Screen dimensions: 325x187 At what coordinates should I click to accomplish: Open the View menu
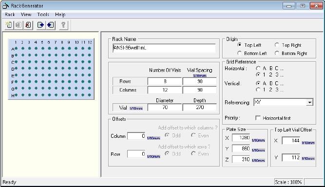(26, 15)
